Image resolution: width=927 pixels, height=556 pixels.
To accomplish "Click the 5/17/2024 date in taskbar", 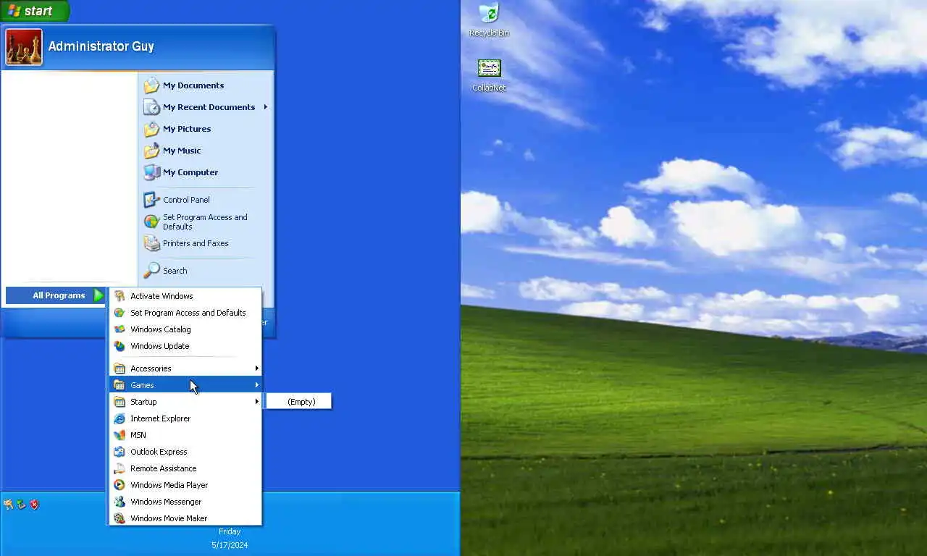I will pyautogui.click(x=230, y=545).
